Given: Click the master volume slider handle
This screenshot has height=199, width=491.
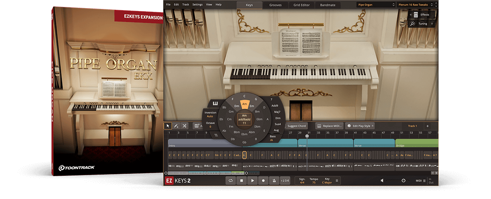Looking at the screenshot, I should click(x=403, y=181).
